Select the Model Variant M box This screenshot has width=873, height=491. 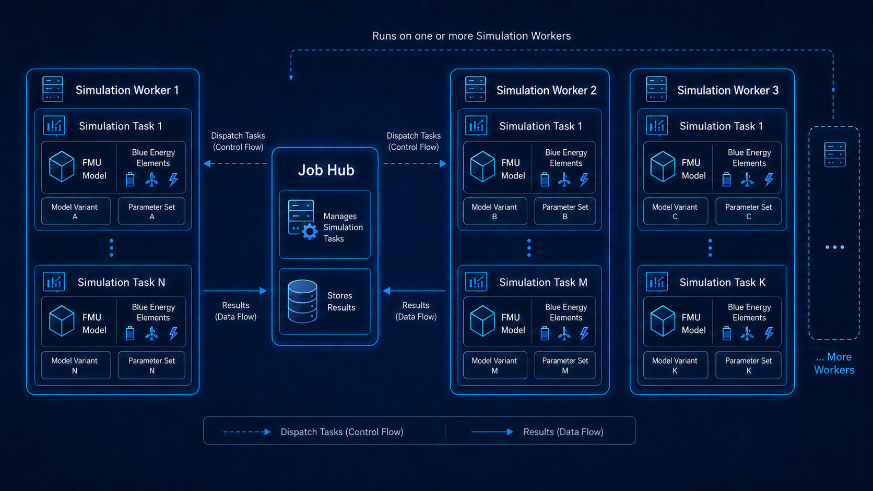pos(495,365)
